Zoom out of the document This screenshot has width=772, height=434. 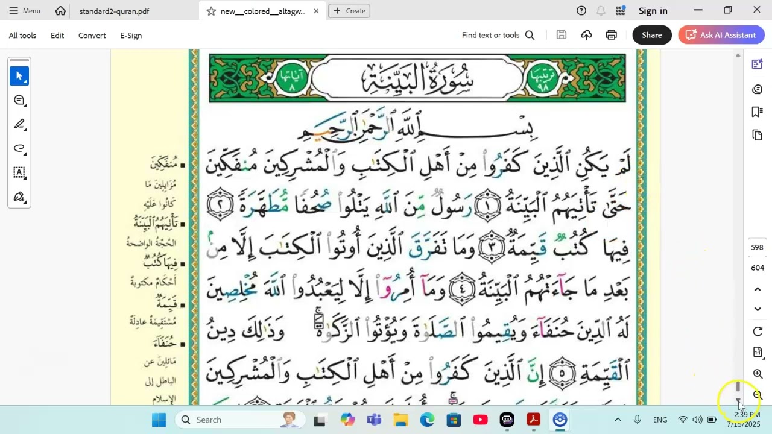tap(758, 395)
